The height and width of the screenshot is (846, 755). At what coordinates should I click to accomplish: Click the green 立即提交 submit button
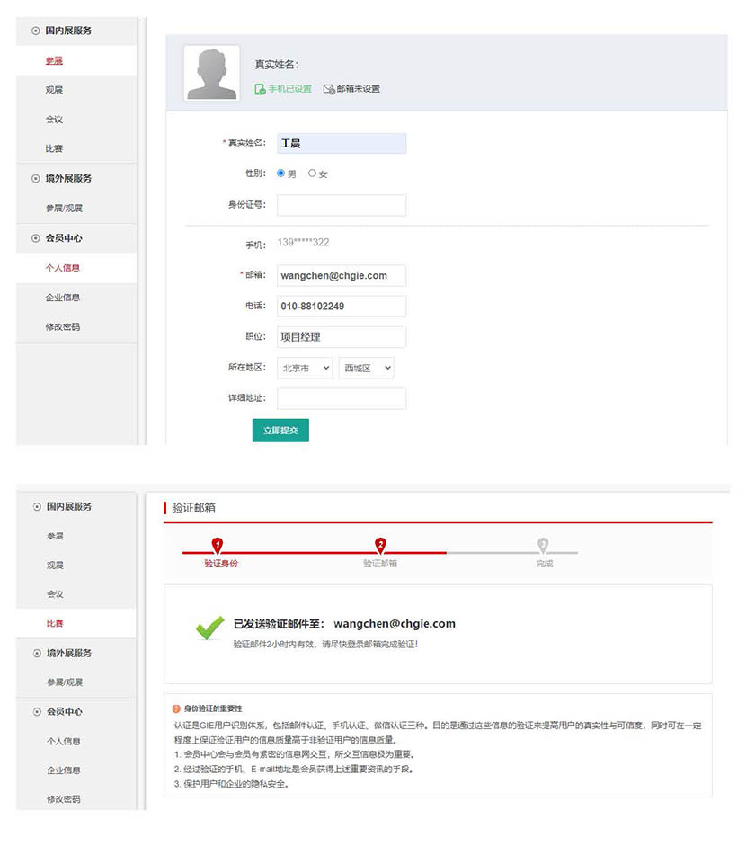[280, 432]
